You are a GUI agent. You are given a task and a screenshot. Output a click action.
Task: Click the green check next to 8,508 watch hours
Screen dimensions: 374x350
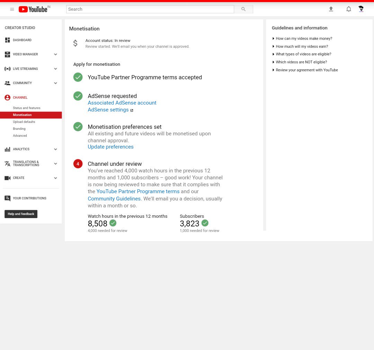point(113,223)
